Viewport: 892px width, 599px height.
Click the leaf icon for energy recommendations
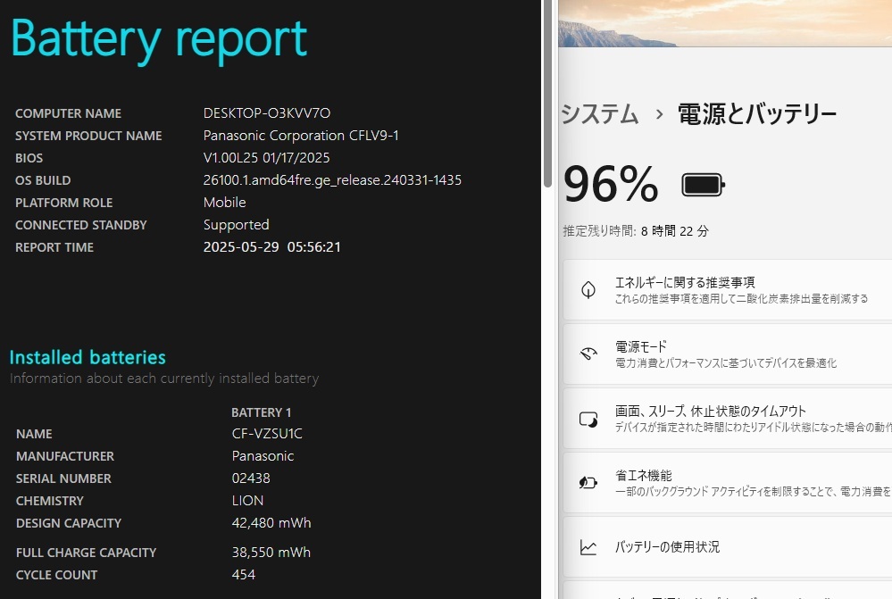588,289
